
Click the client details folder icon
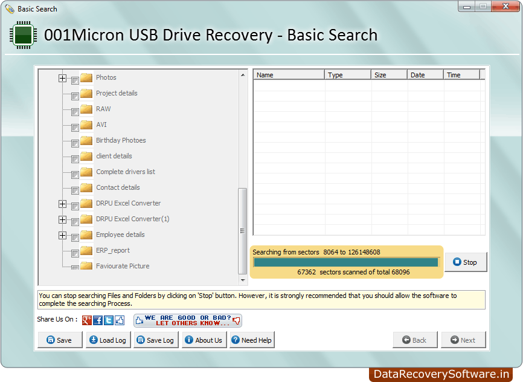86,156
